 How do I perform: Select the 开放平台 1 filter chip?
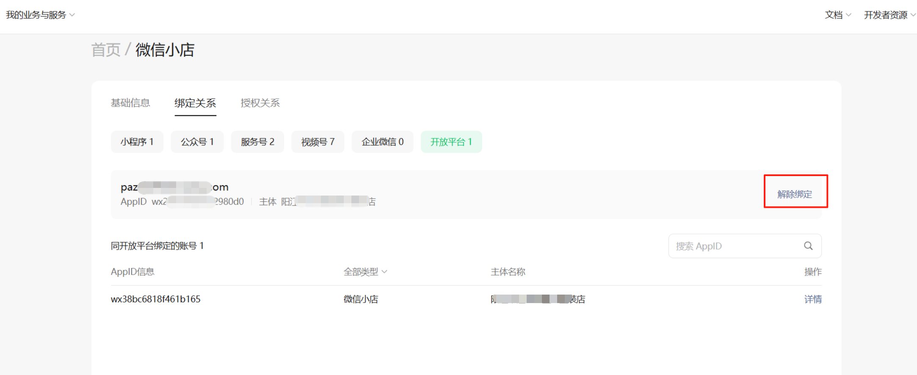point(451,142)
